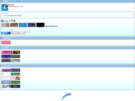Open the green Jellybeast banner

click(x=15, y=74)
